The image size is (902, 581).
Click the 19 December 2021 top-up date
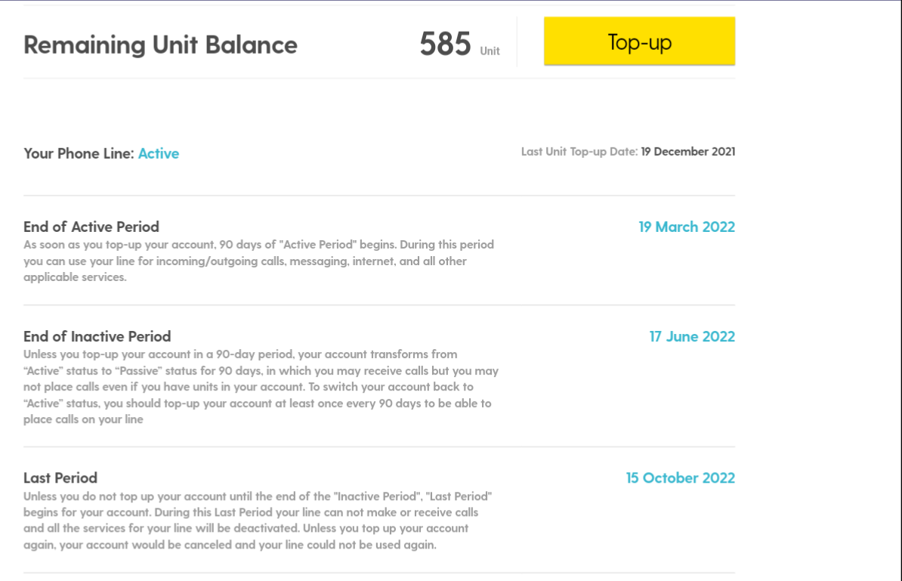[x=688, y=152]
